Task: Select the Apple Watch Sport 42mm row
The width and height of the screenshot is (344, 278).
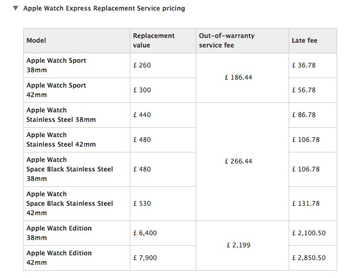Action: pos(56,90)
